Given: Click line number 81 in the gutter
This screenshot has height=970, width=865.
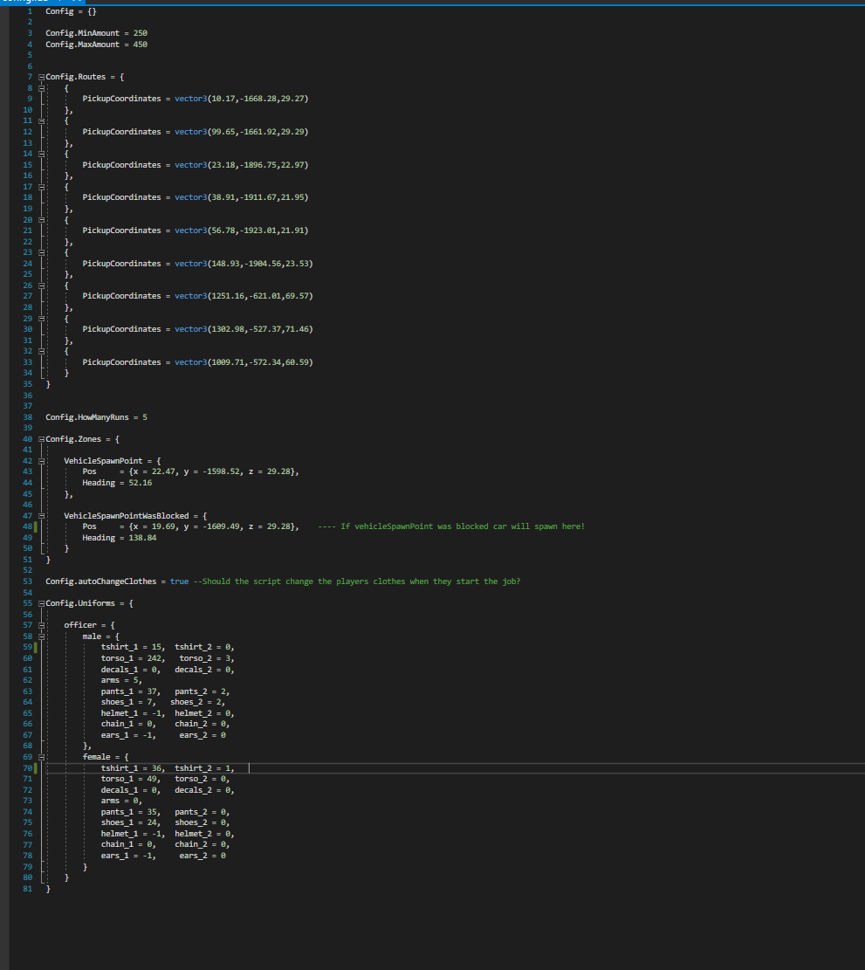Looking at the screenshot, I should (x=28, y=889).
